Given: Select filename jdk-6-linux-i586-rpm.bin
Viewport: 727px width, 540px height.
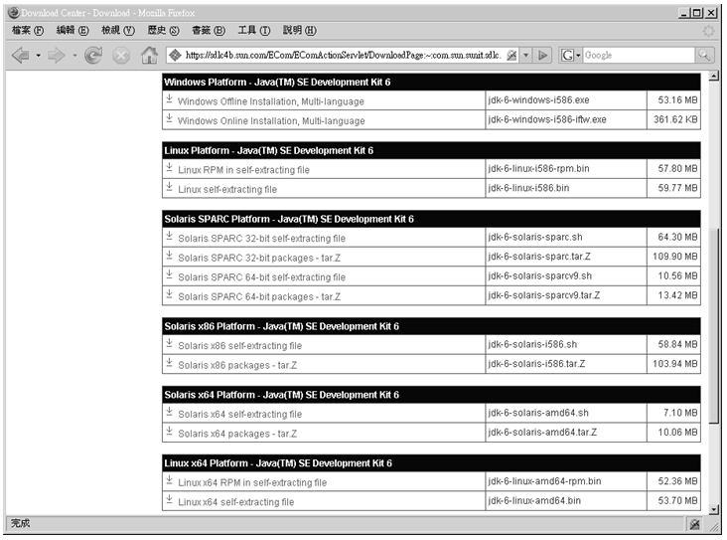Looking at the screenshot, I should [538, 168].
